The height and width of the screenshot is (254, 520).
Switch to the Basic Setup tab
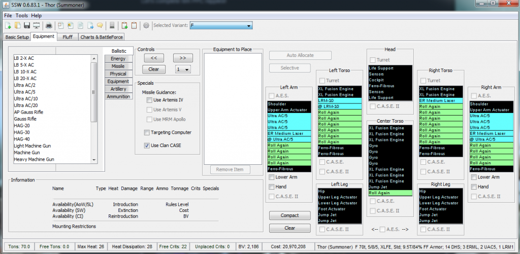tap(17, 37)
